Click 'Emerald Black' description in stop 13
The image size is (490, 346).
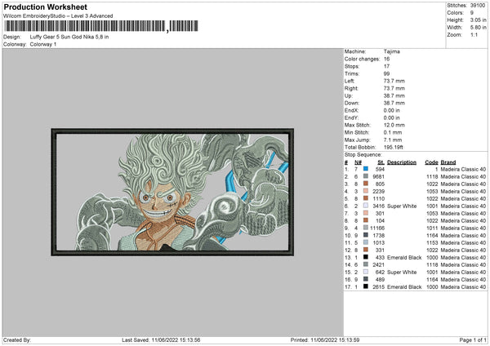tap(404, 257)
